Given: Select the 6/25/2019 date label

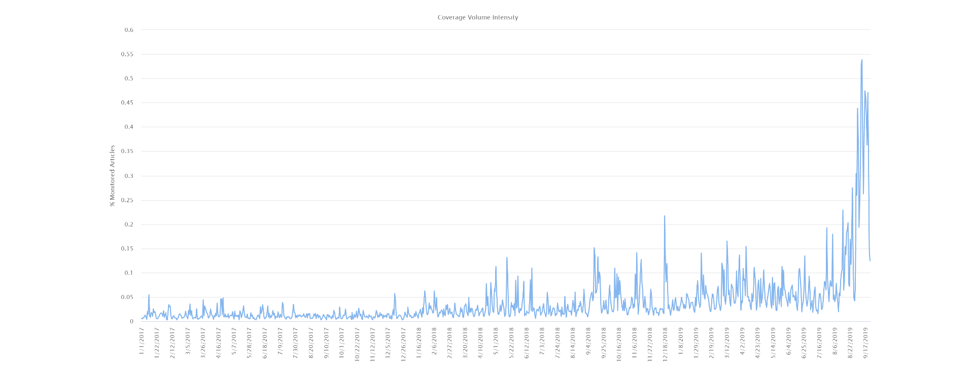Looking at the screenshot, I should [x=804, y=343].
